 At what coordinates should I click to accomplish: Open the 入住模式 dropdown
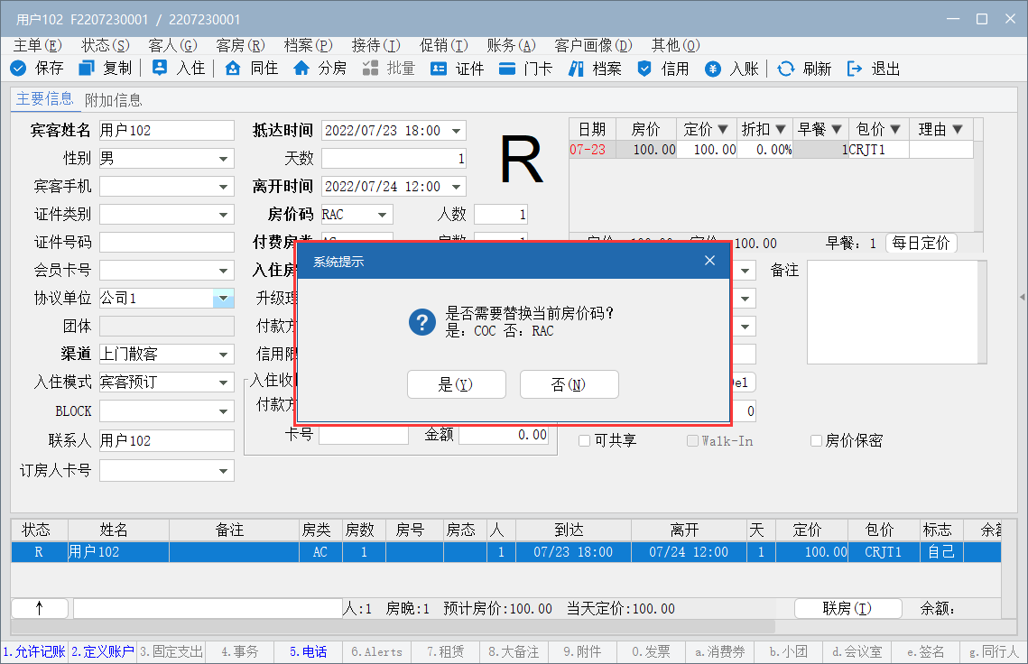(224, 383)
